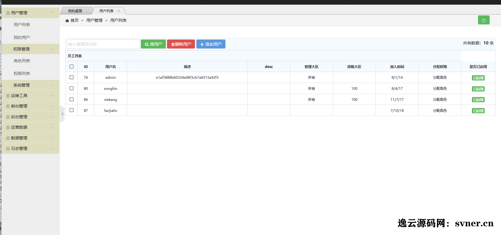501x235 pixels.
Task: Click the songbin username cell
Action: coord(111,89)
